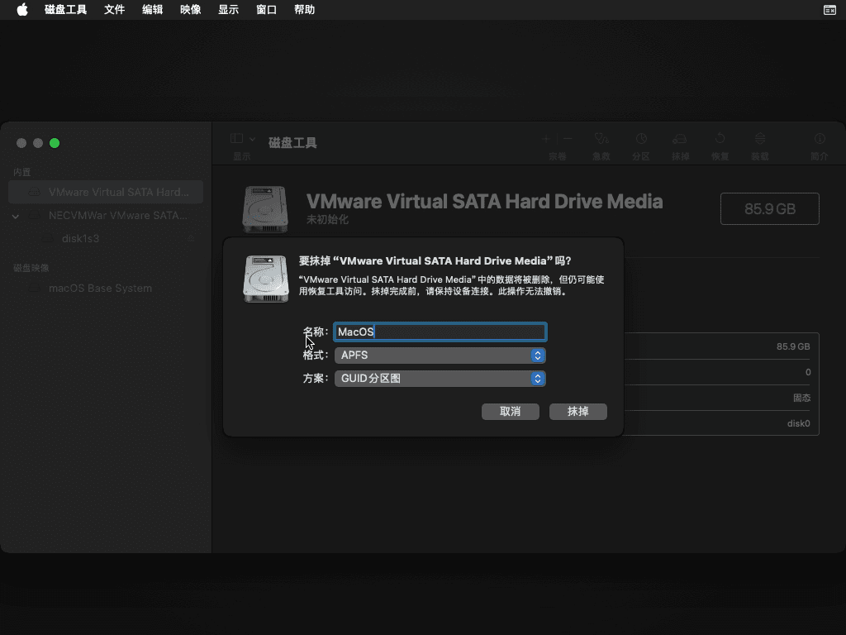Click the Info (简介) toolbar icon
This screenshot has height=635, width=846.
click(x=820, y=140)
